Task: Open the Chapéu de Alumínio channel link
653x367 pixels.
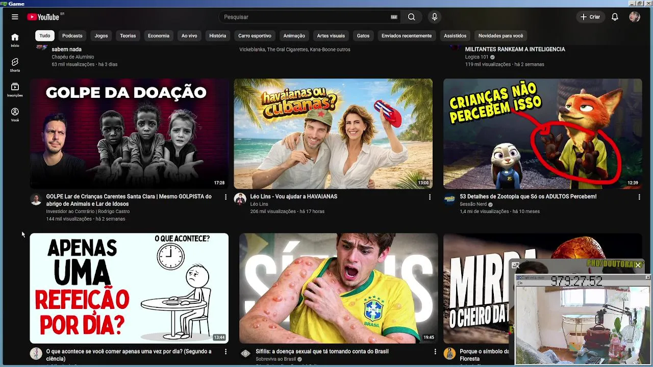Action: (x=73, y=57)
